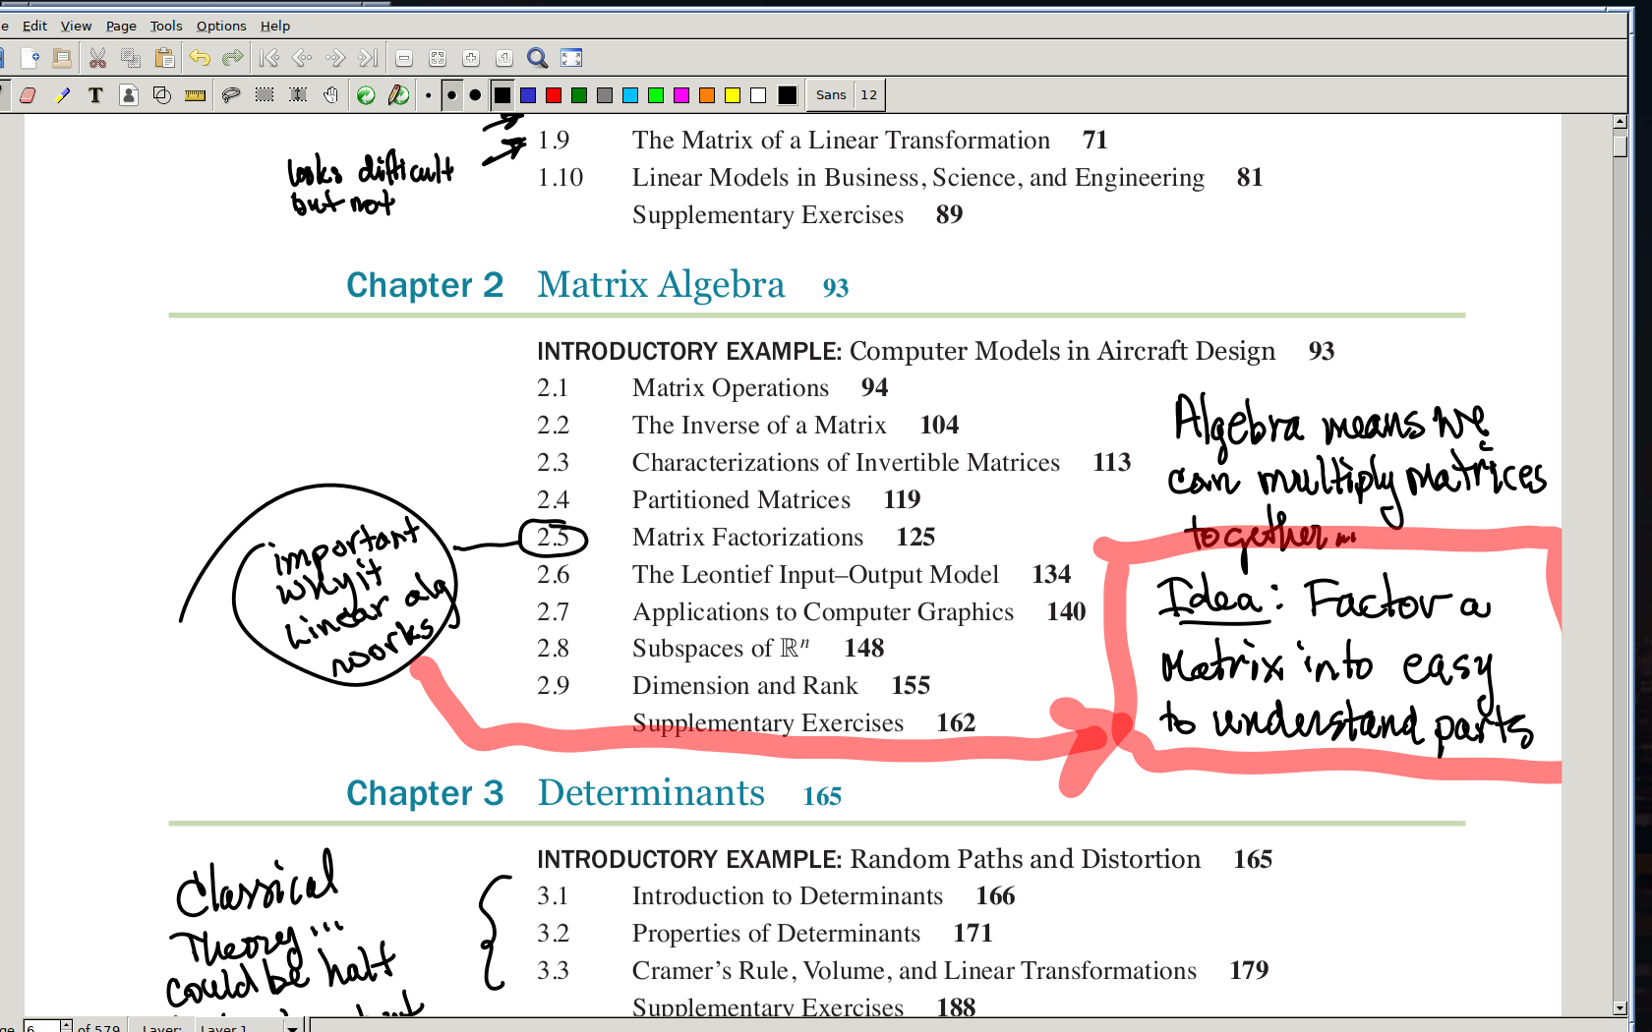Toggle fullscreen mode icon
The height and width of the screenshot is (1032, 1652).
coord(571,58)
